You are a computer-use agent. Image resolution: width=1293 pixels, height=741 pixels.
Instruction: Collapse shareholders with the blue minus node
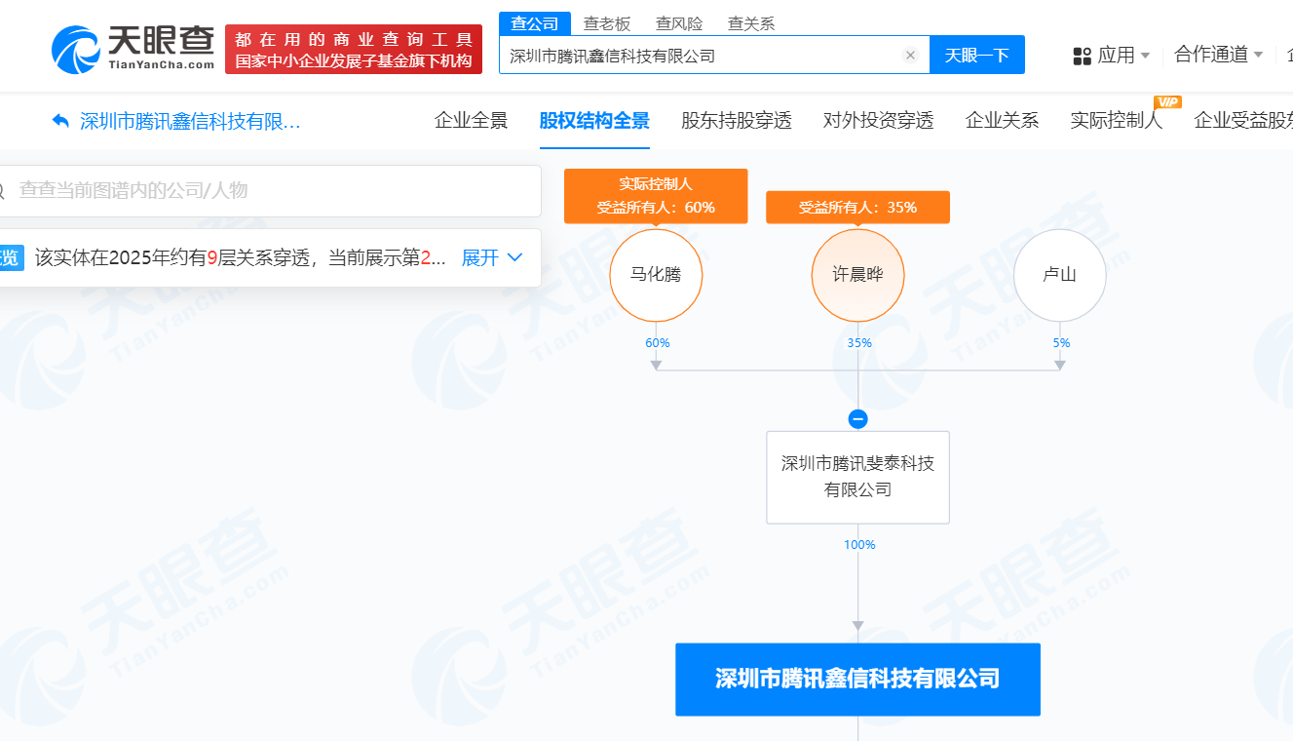coord(857,419)
